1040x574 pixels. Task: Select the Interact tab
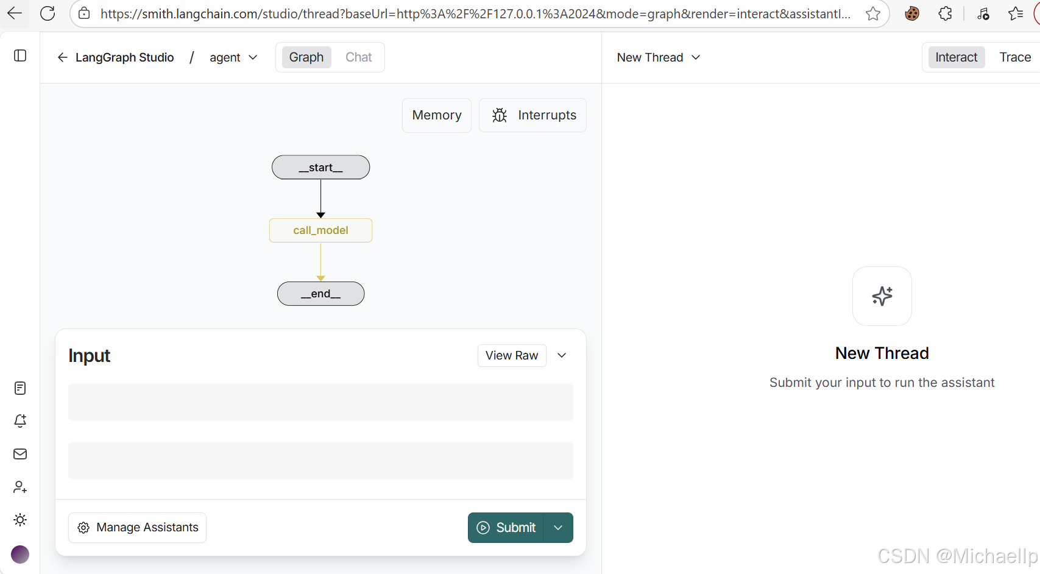[x=957, y=57]
